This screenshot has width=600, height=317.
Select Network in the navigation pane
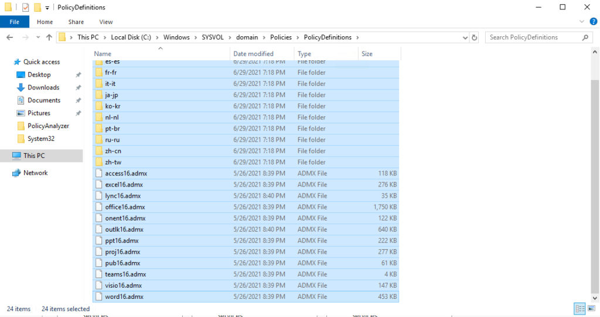[x=35, y=173]
